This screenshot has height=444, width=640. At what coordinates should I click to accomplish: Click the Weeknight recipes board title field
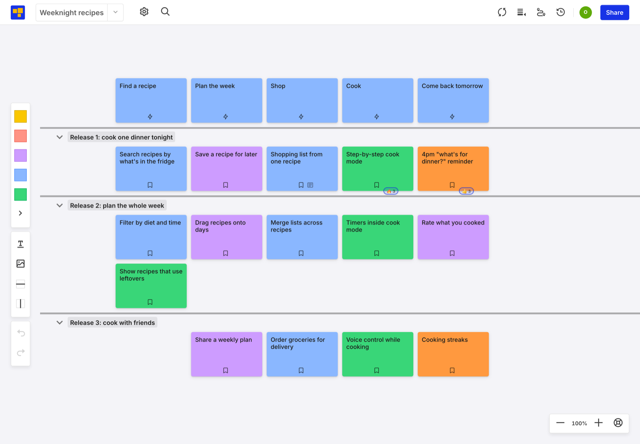pyautogui.click(x=72, y=12)
